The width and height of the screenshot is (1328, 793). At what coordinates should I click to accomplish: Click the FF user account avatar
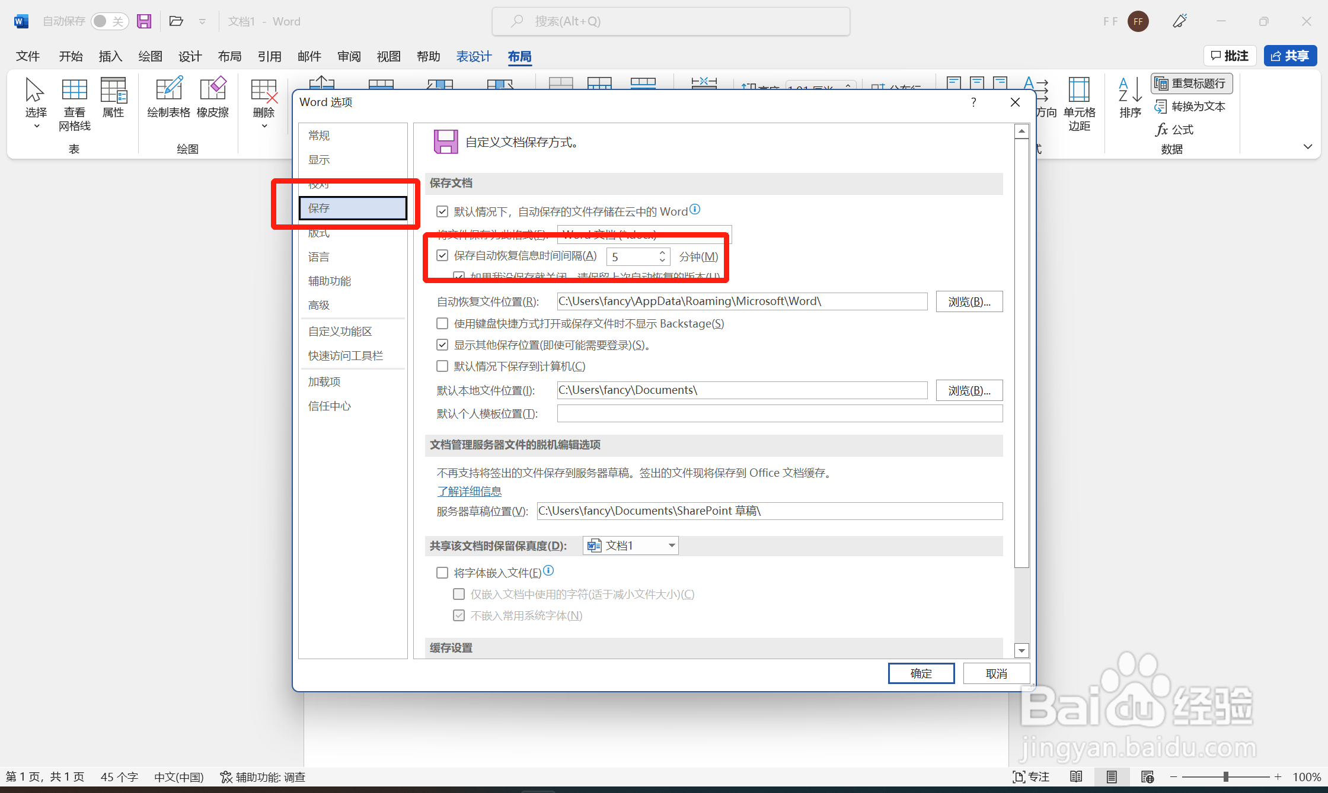(1138, 21)
